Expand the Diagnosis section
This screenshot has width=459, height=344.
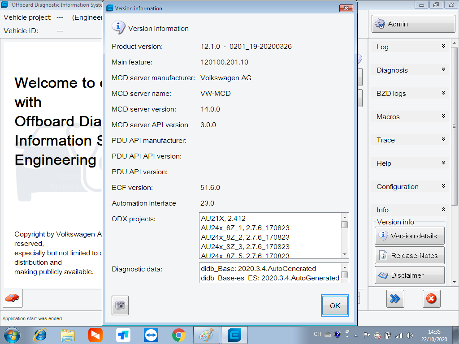(x=410, y=70)
